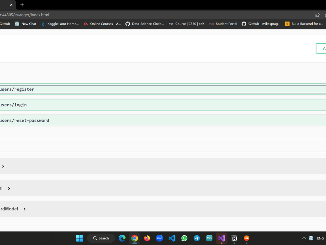Open Zoom from the taskbar
This screenshot has width=326, height=245.
pyautogui.click(x=159, y=238)
